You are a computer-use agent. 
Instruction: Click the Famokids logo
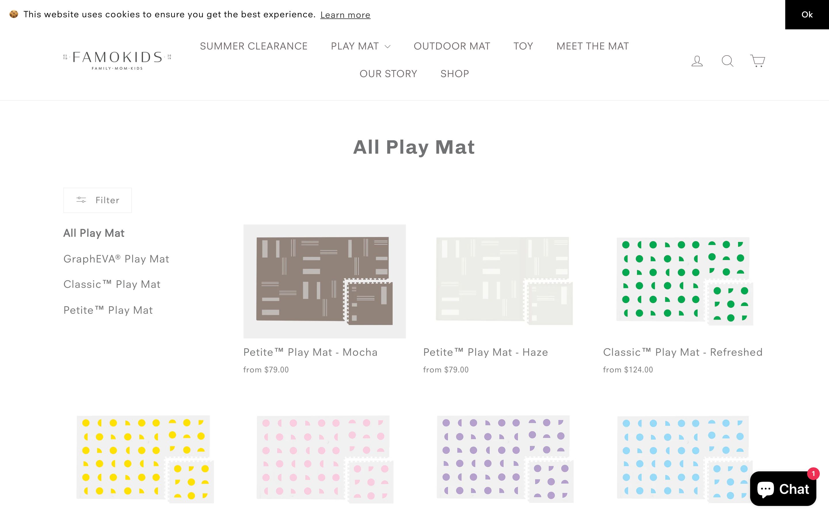tap(117, 60)
